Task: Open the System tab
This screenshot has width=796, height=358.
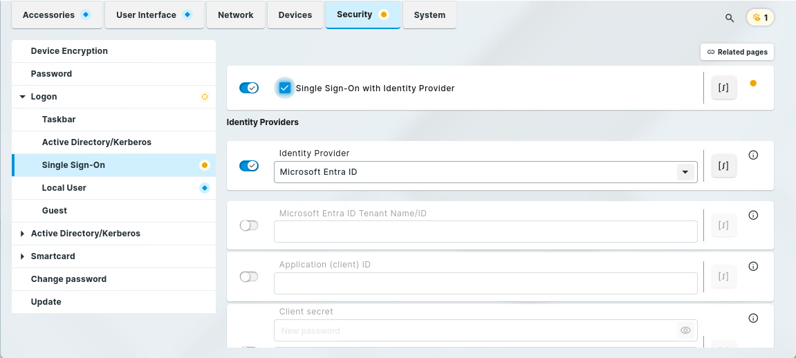Action: pyautogui.click(x=429, y=15)
